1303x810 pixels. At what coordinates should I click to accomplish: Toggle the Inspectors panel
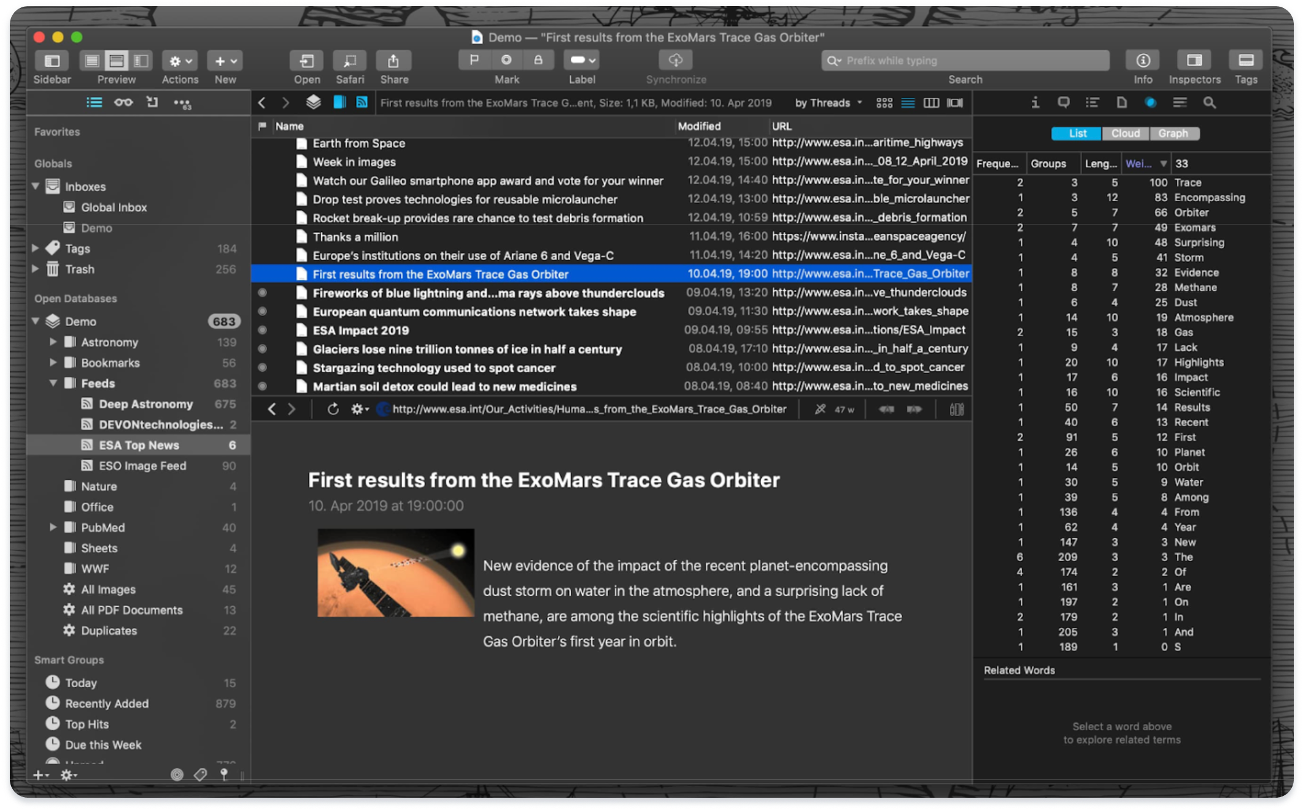click(1194, 60)
